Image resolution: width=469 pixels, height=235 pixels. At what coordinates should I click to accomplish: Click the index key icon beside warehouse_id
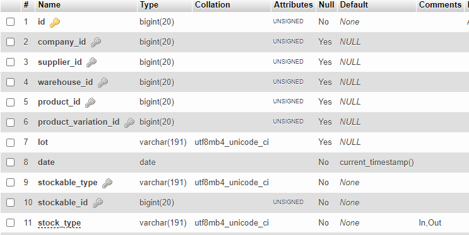(x=103, y=83)
